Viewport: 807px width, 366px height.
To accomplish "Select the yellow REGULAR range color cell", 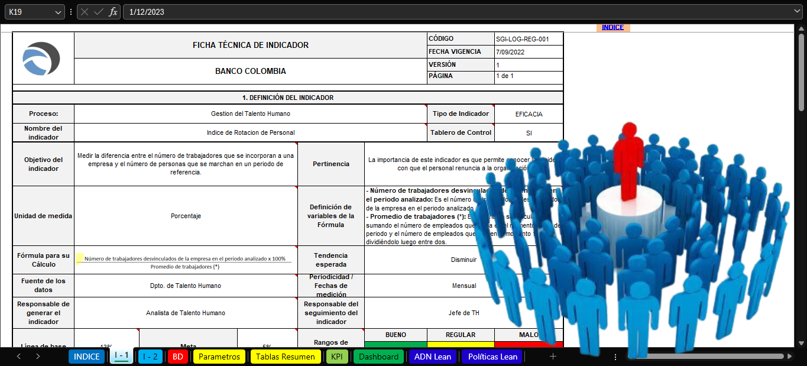I will 461,344.
